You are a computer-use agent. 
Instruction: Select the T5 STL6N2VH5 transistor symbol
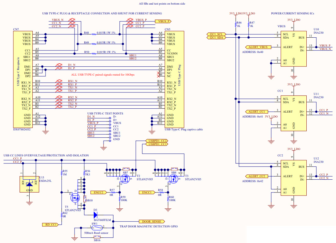pos(75,198)
